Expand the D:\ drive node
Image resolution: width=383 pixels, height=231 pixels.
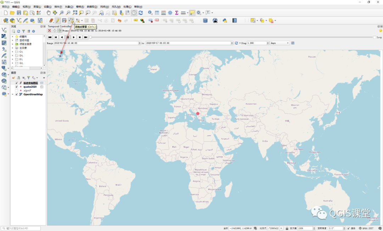12,55
